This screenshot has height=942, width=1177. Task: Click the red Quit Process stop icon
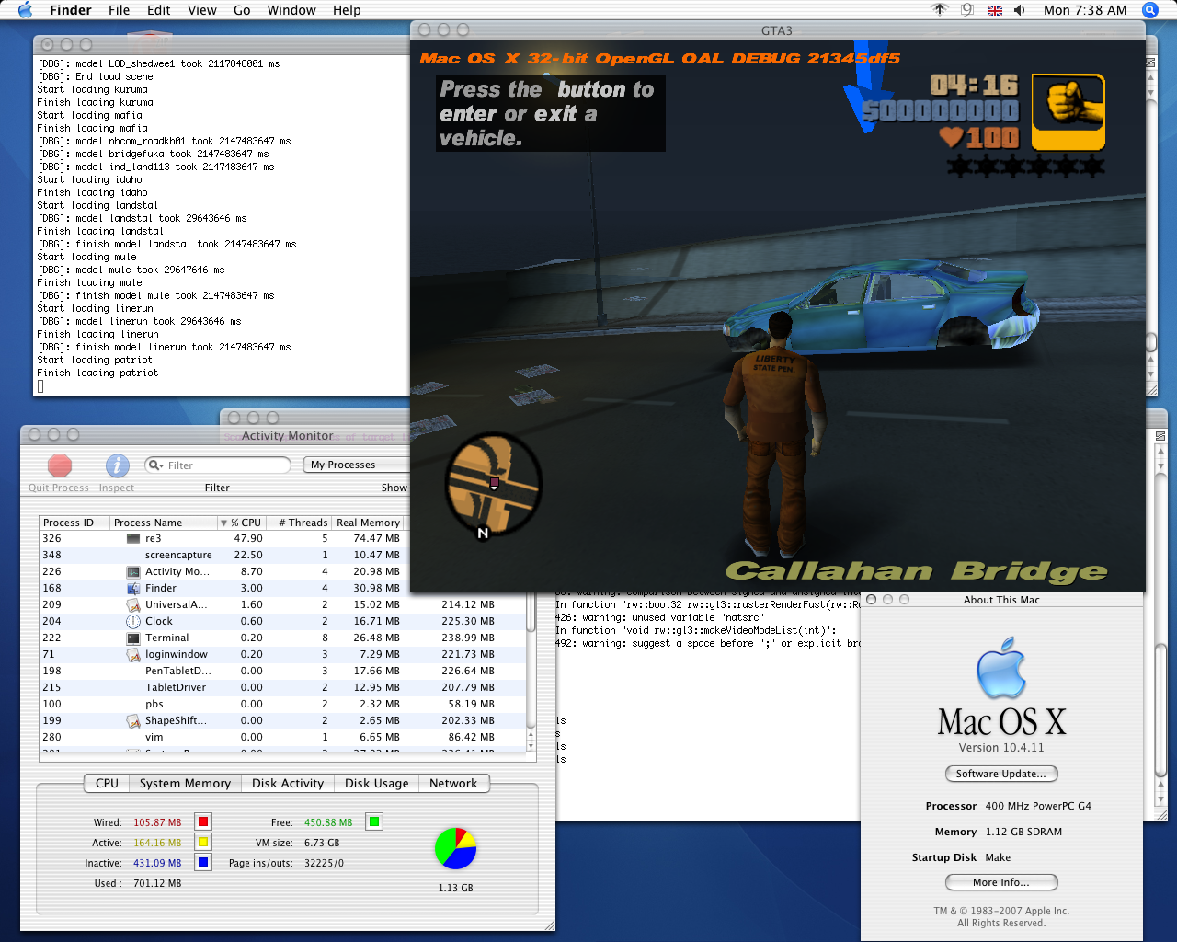[60, 465]
